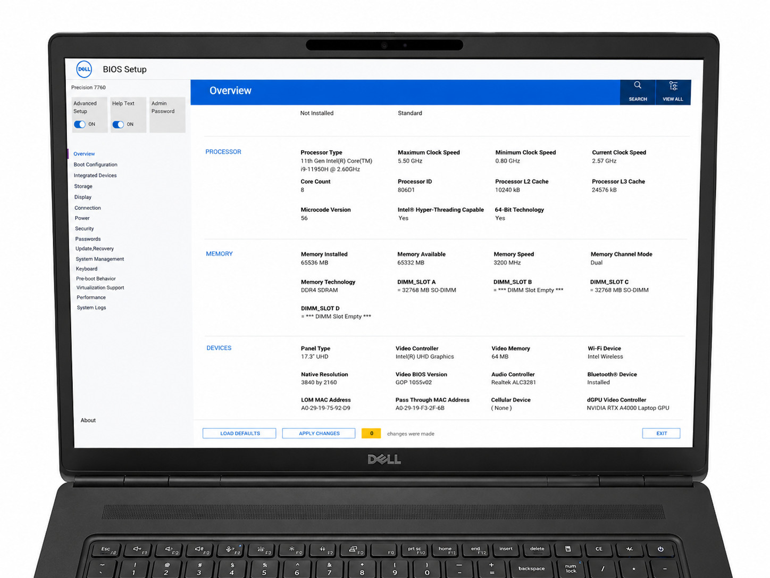
Task: Open Power settings
Action: tap(82, 218)
